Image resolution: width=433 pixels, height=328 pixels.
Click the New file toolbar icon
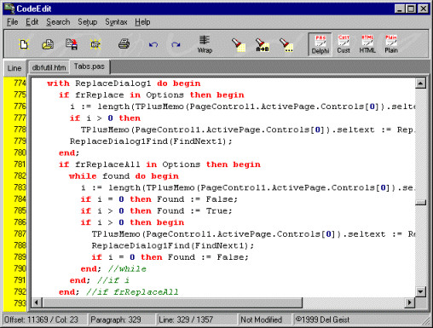[x=24, y=44]
